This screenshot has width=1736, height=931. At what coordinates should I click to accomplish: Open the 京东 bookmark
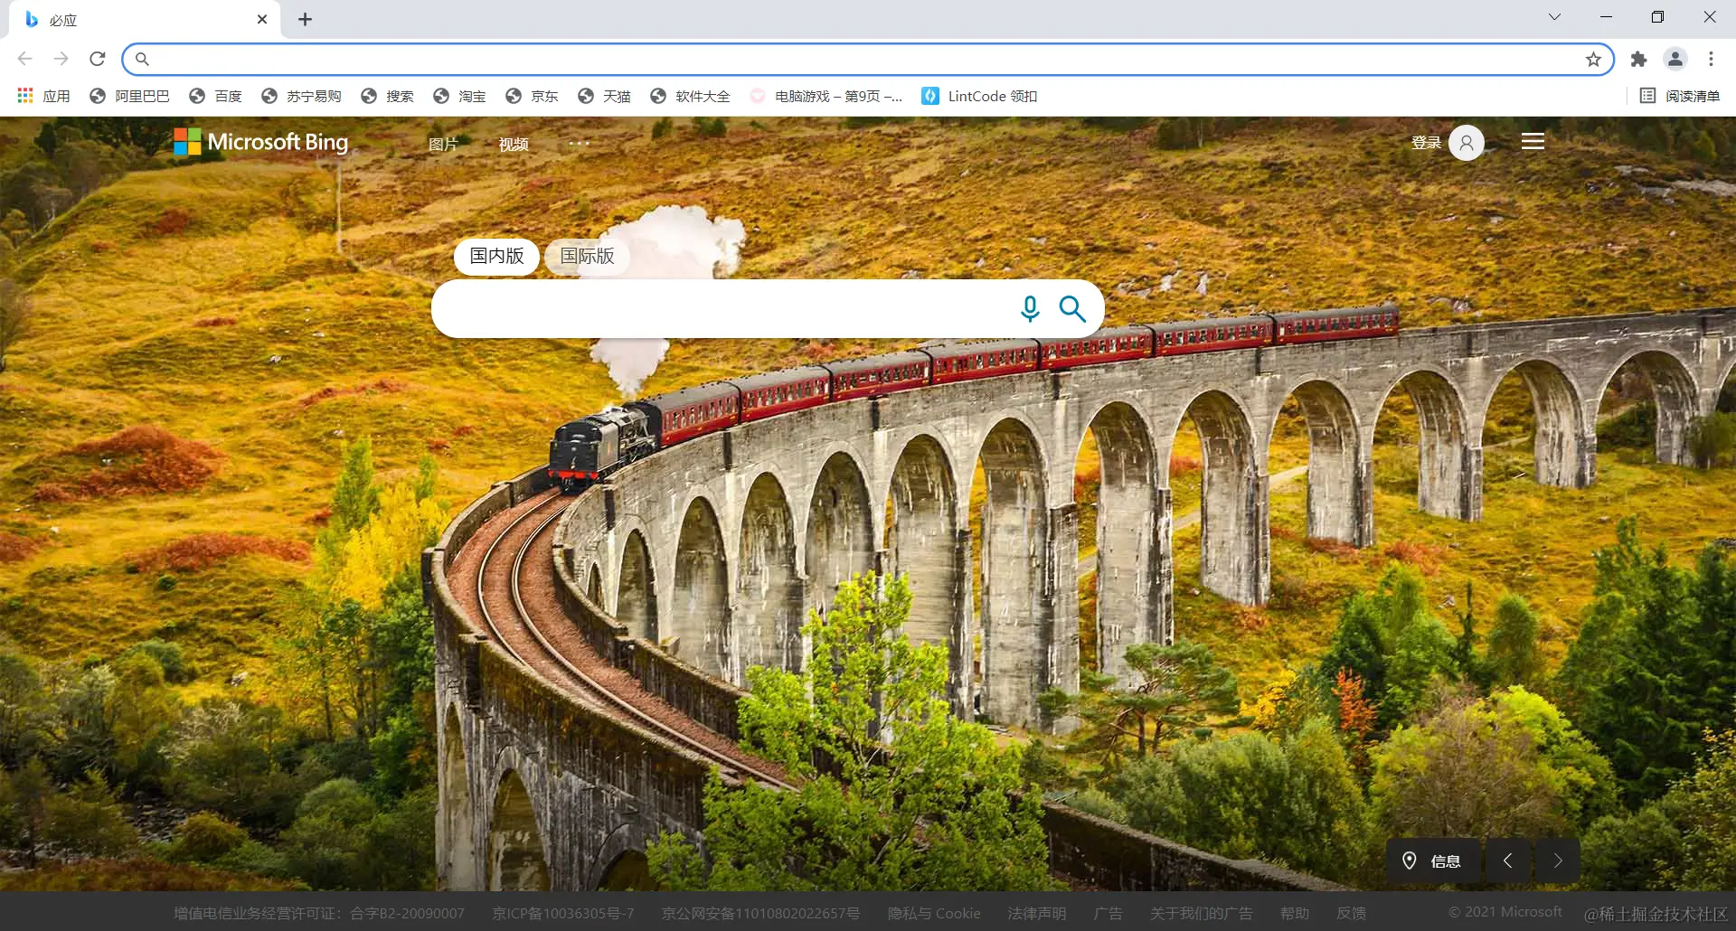[532, 96]
